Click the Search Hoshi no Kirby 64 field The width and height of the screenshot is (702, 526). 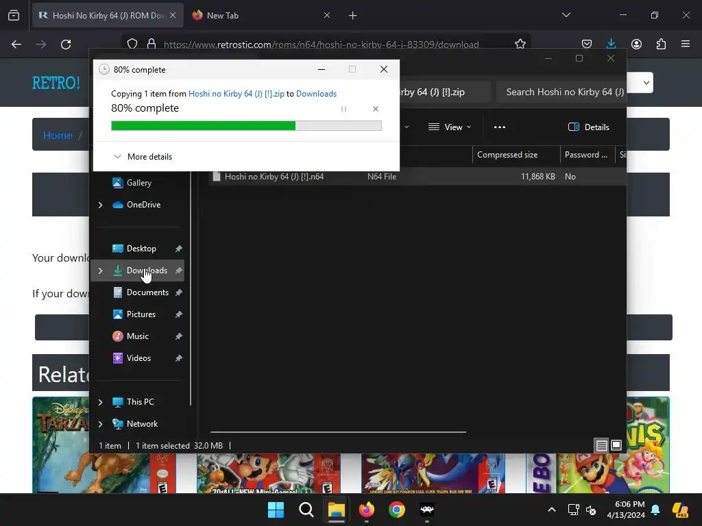(561, 92)
